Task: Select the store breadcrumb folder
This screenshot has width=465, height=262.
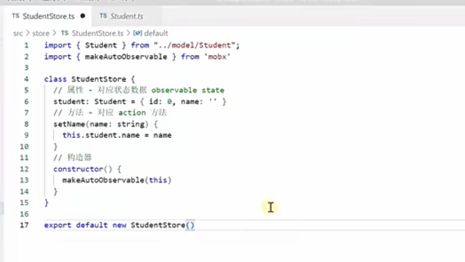Action: 41,33
